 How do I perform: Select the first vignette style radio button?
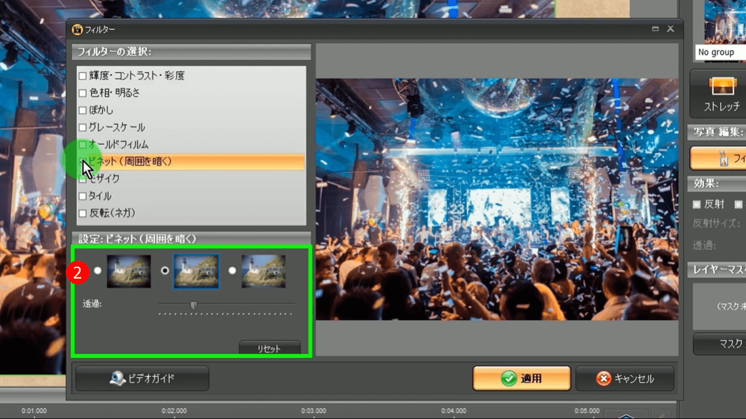click(98, 271)
